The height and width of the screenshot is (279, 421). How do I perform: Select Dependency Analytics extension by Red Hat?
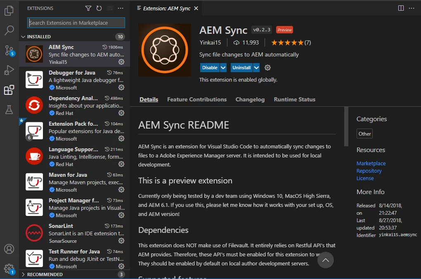pos(74,105)
